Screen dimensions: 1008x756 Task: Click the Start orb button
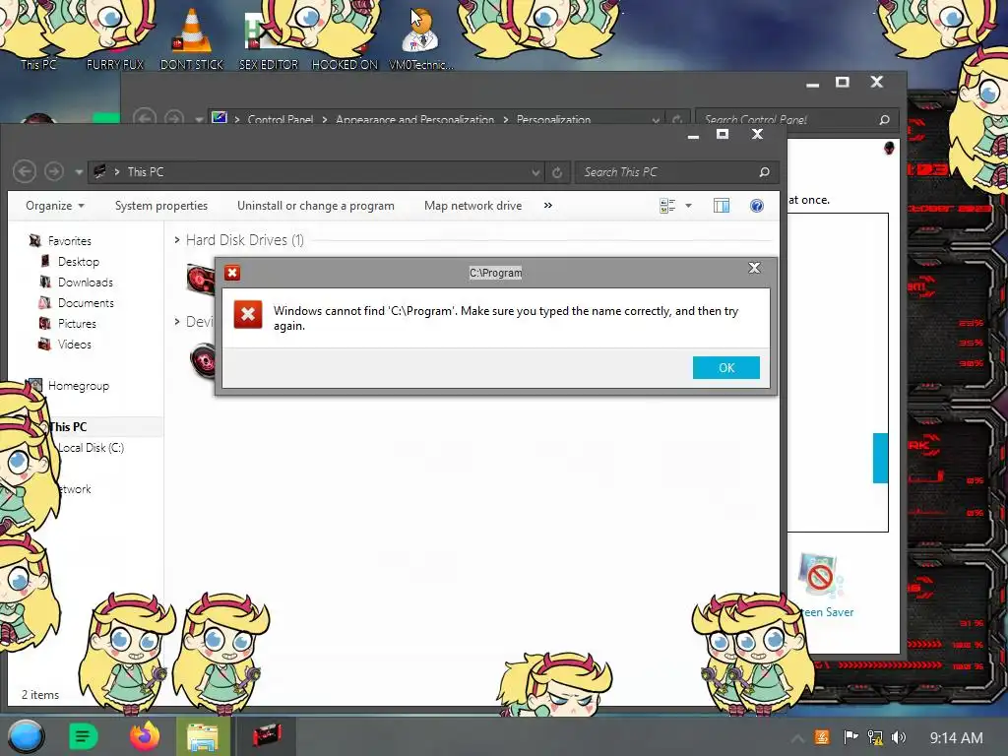26,736
